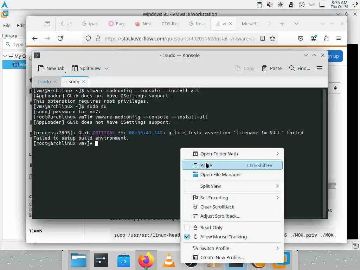Select Adjust Scrollback in context menu

tap(232, 216)
